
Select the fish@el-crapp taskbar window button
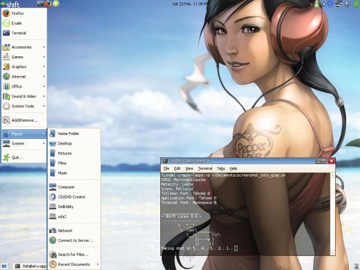click(x=29, y=266)
